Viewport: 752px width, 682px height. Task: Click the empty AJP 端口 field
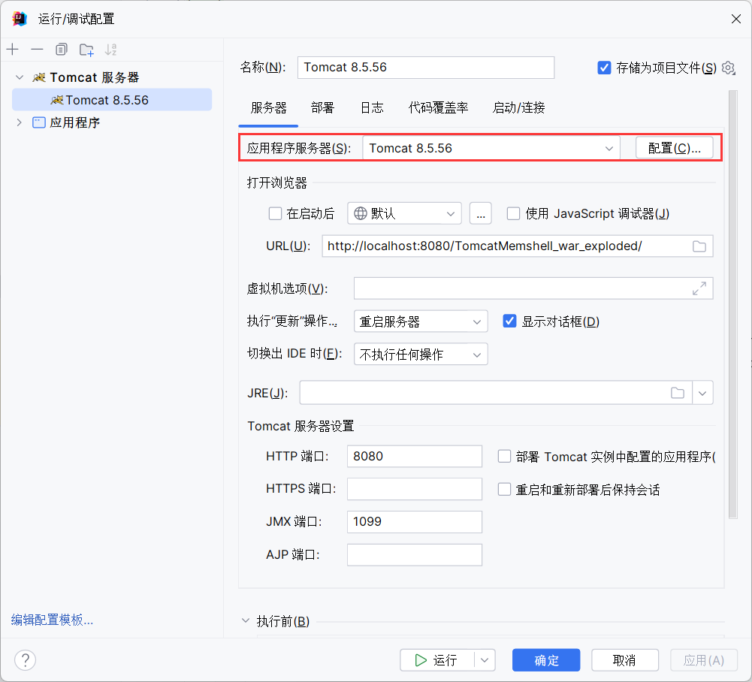415,554
